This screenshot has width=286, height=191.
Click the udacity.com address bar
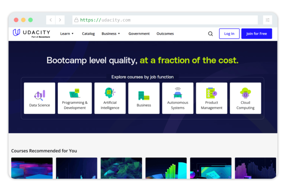(165, 20)
